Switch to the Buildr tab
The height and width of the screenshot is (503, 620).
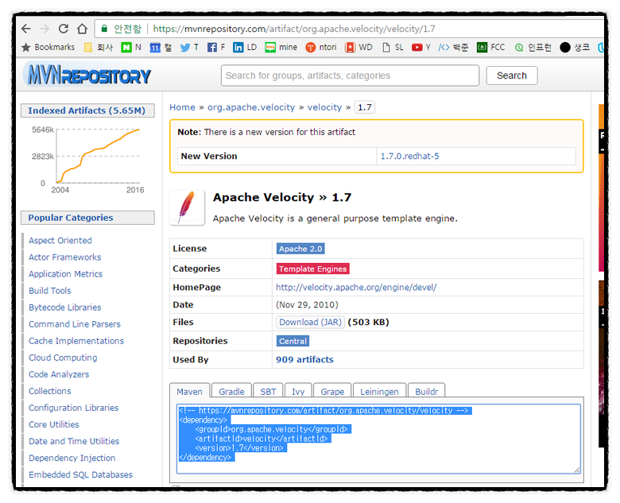tap(426, 391)
